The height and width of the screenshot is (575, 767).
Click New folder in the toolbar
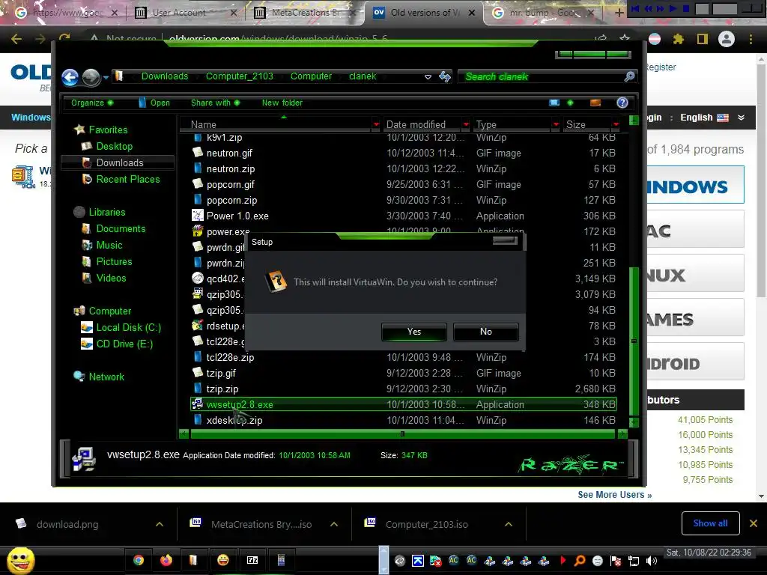click(282, 103)
